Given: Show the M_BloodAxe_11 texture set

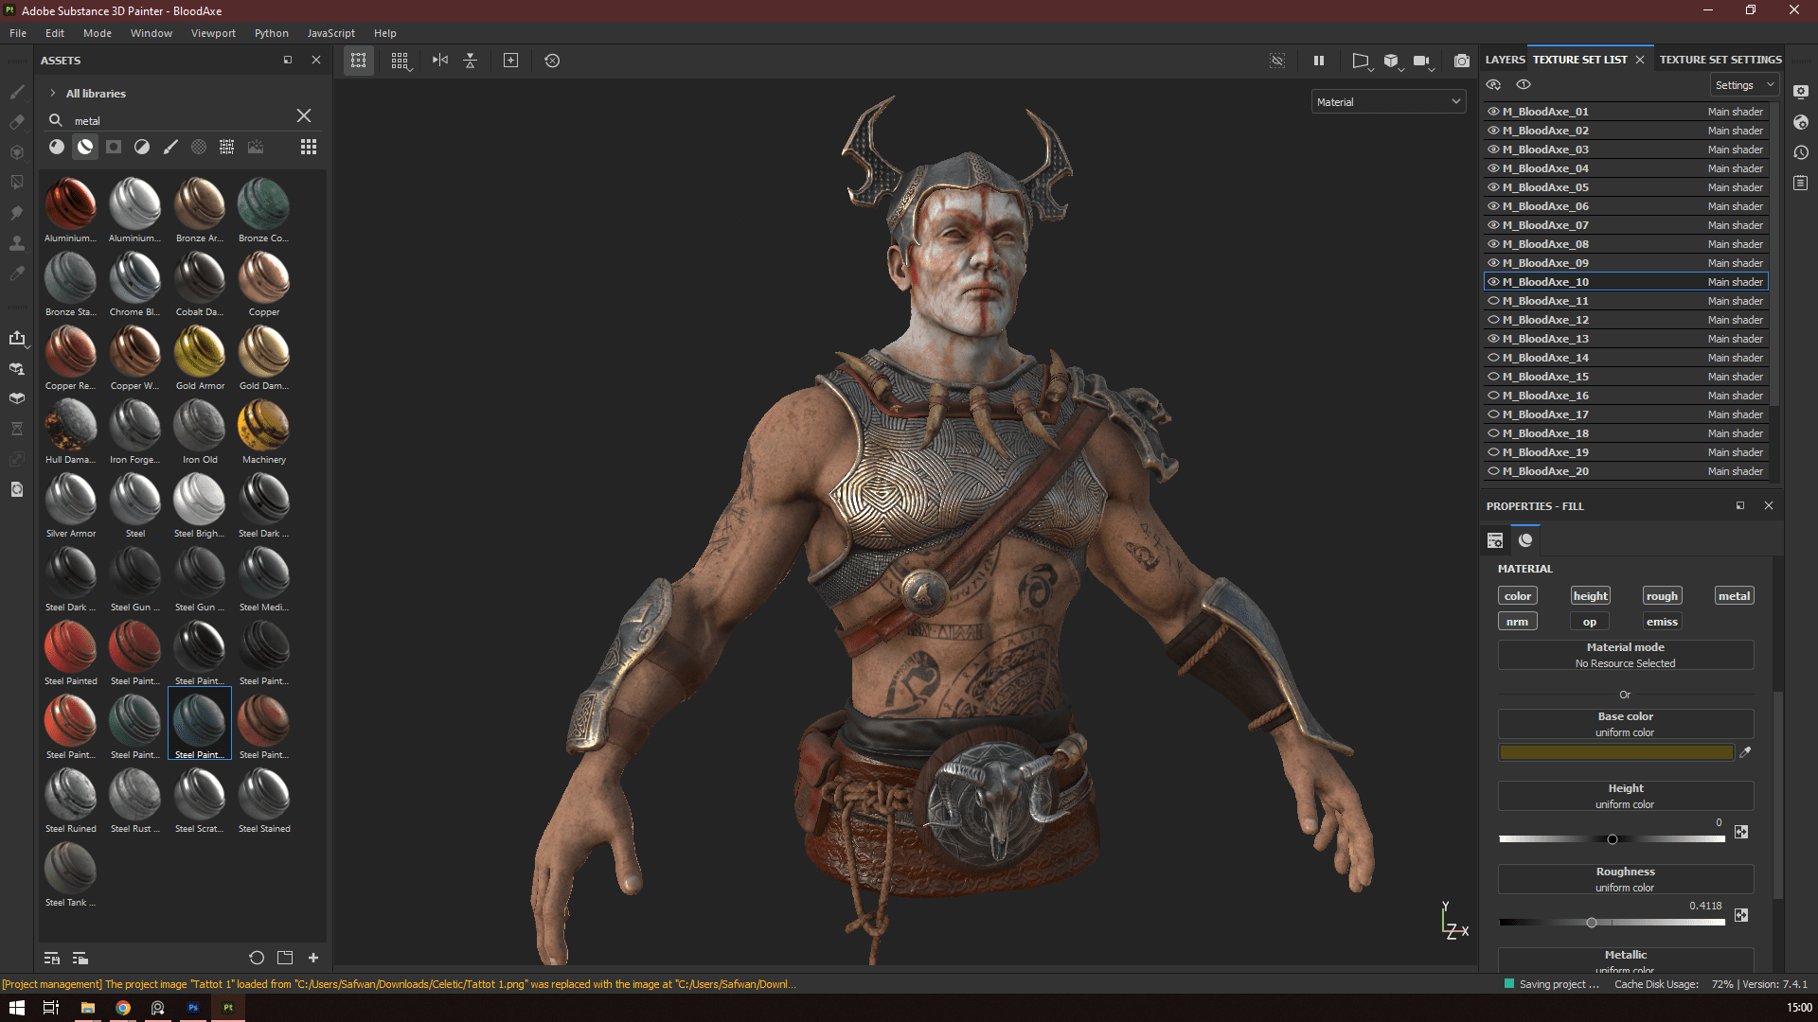Looking at the screenshot, I should (x=1493, y=301).
